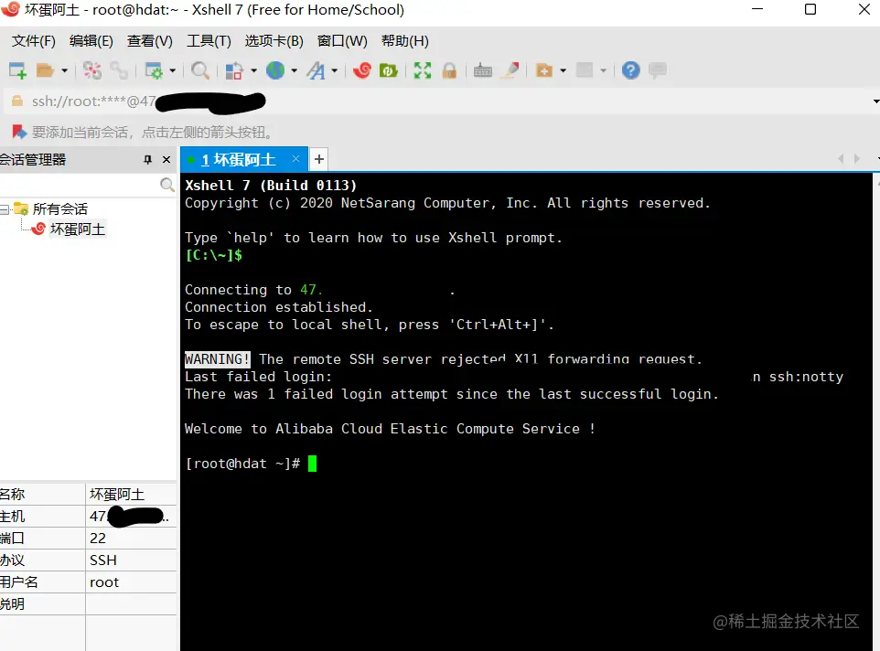The width and height of the screenshot is (880, 651).
Task: Close the 会话管理器 panel
Action: [166, 160]
